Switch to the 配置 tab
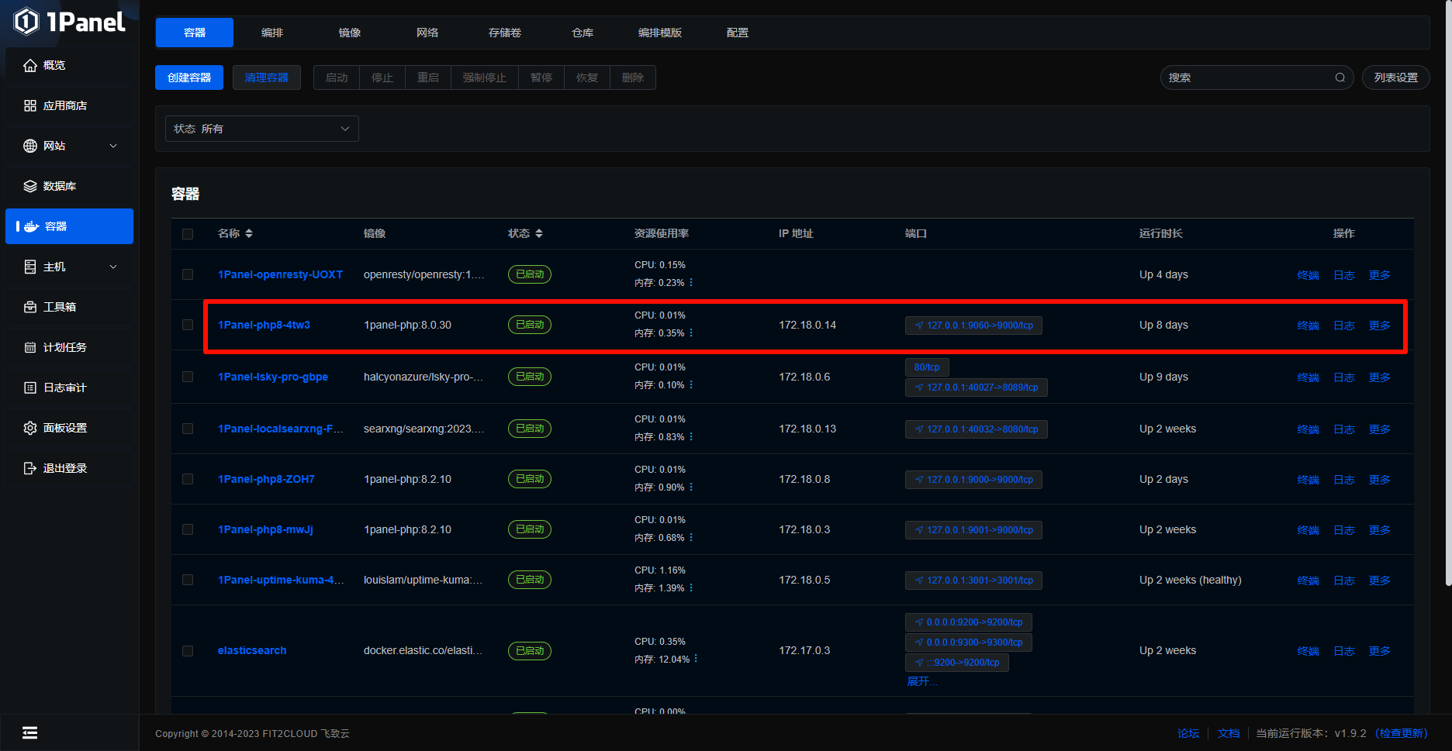This screenshot has width=1452, height=751. [x=738, y=33]
